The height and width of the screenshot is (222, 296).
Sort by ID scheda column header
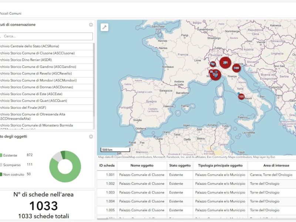coord(107,165)
